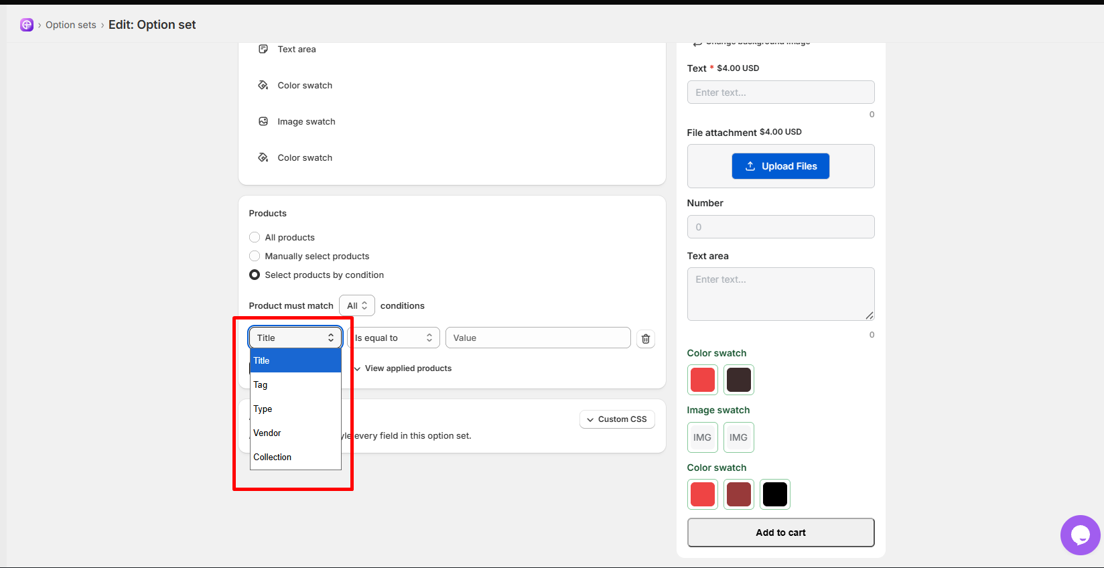Image resolution: width=1104 pixels, height=568 pixels.
Task: Open the Is equal to operator dropdown
Action: (393, 338)
